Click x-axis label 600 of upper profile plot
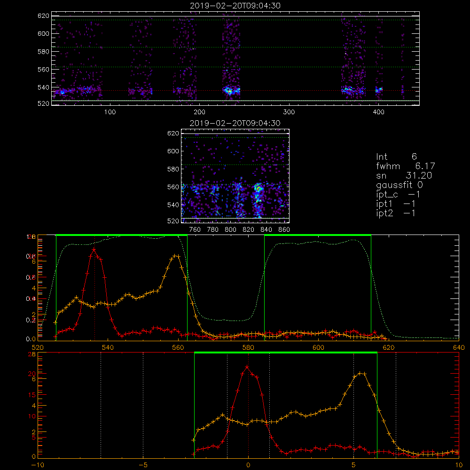Screen dimensions: 470x470 point(318,347)
